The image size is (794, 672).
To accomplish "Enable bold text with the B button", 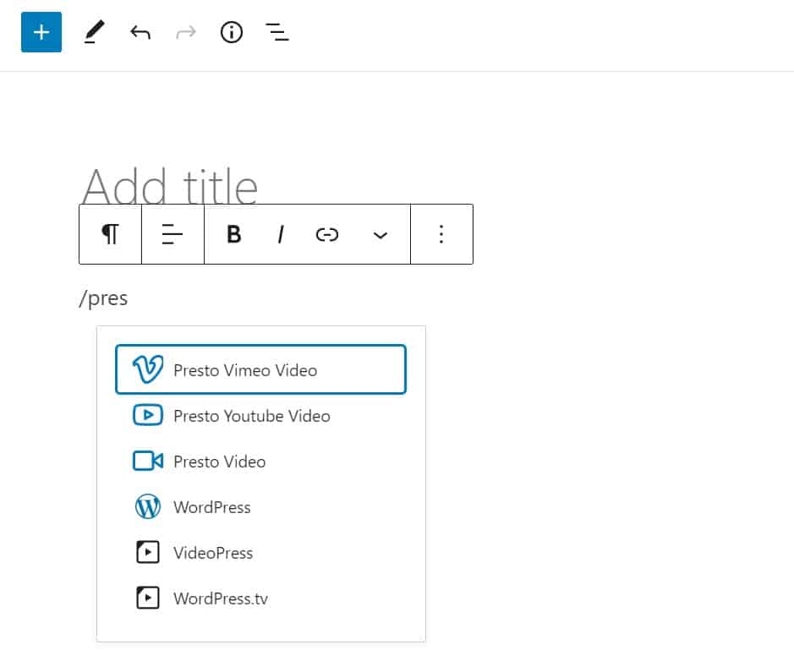I will [x=234, y=234].
